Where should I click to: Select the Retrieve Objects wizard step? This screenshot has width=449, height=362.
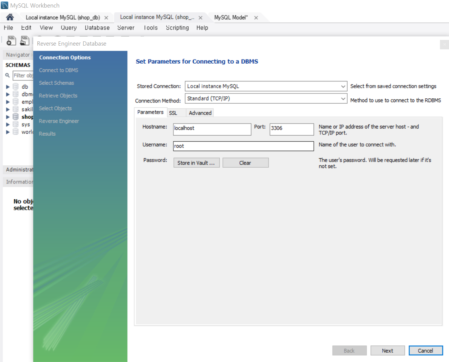(58, 96)
